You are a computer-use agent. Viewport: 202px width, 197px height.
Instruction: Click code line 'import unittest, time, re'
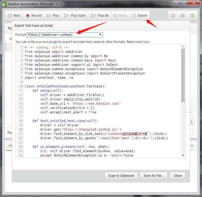(x=49, y=78)
